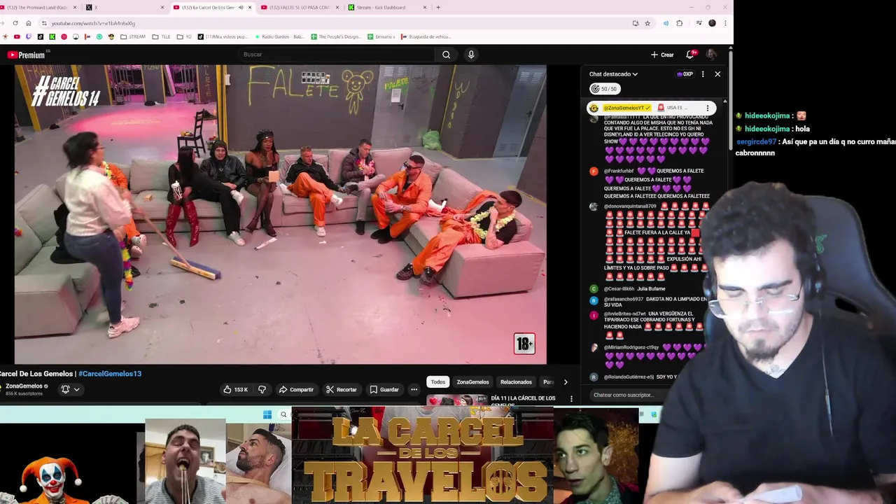Open the Kick bookmark icon
This screenshot has height=504, width=896.
coord(52,37)
